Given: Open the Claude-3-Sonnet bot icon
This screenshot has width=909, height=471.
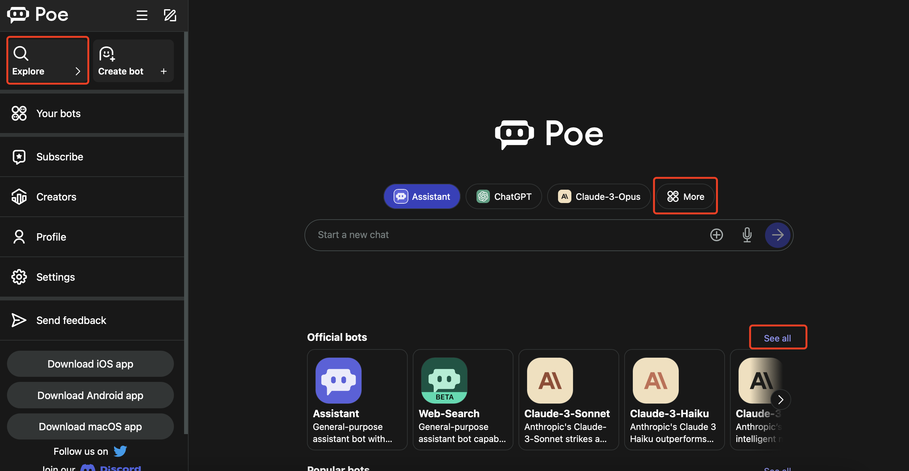Looking at the screenshot, I should [x=549, y=380].
